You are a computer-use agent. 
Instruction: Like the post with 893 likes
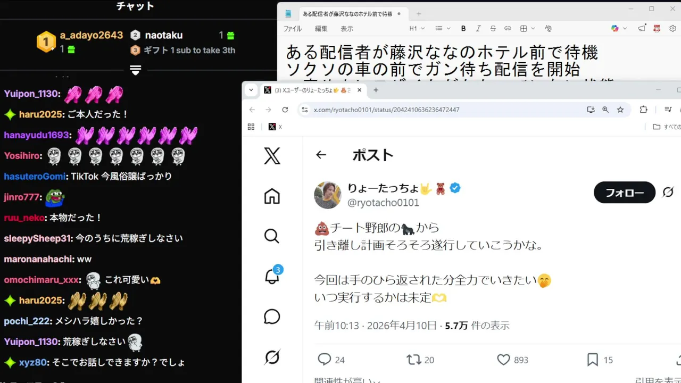(503, 360)
